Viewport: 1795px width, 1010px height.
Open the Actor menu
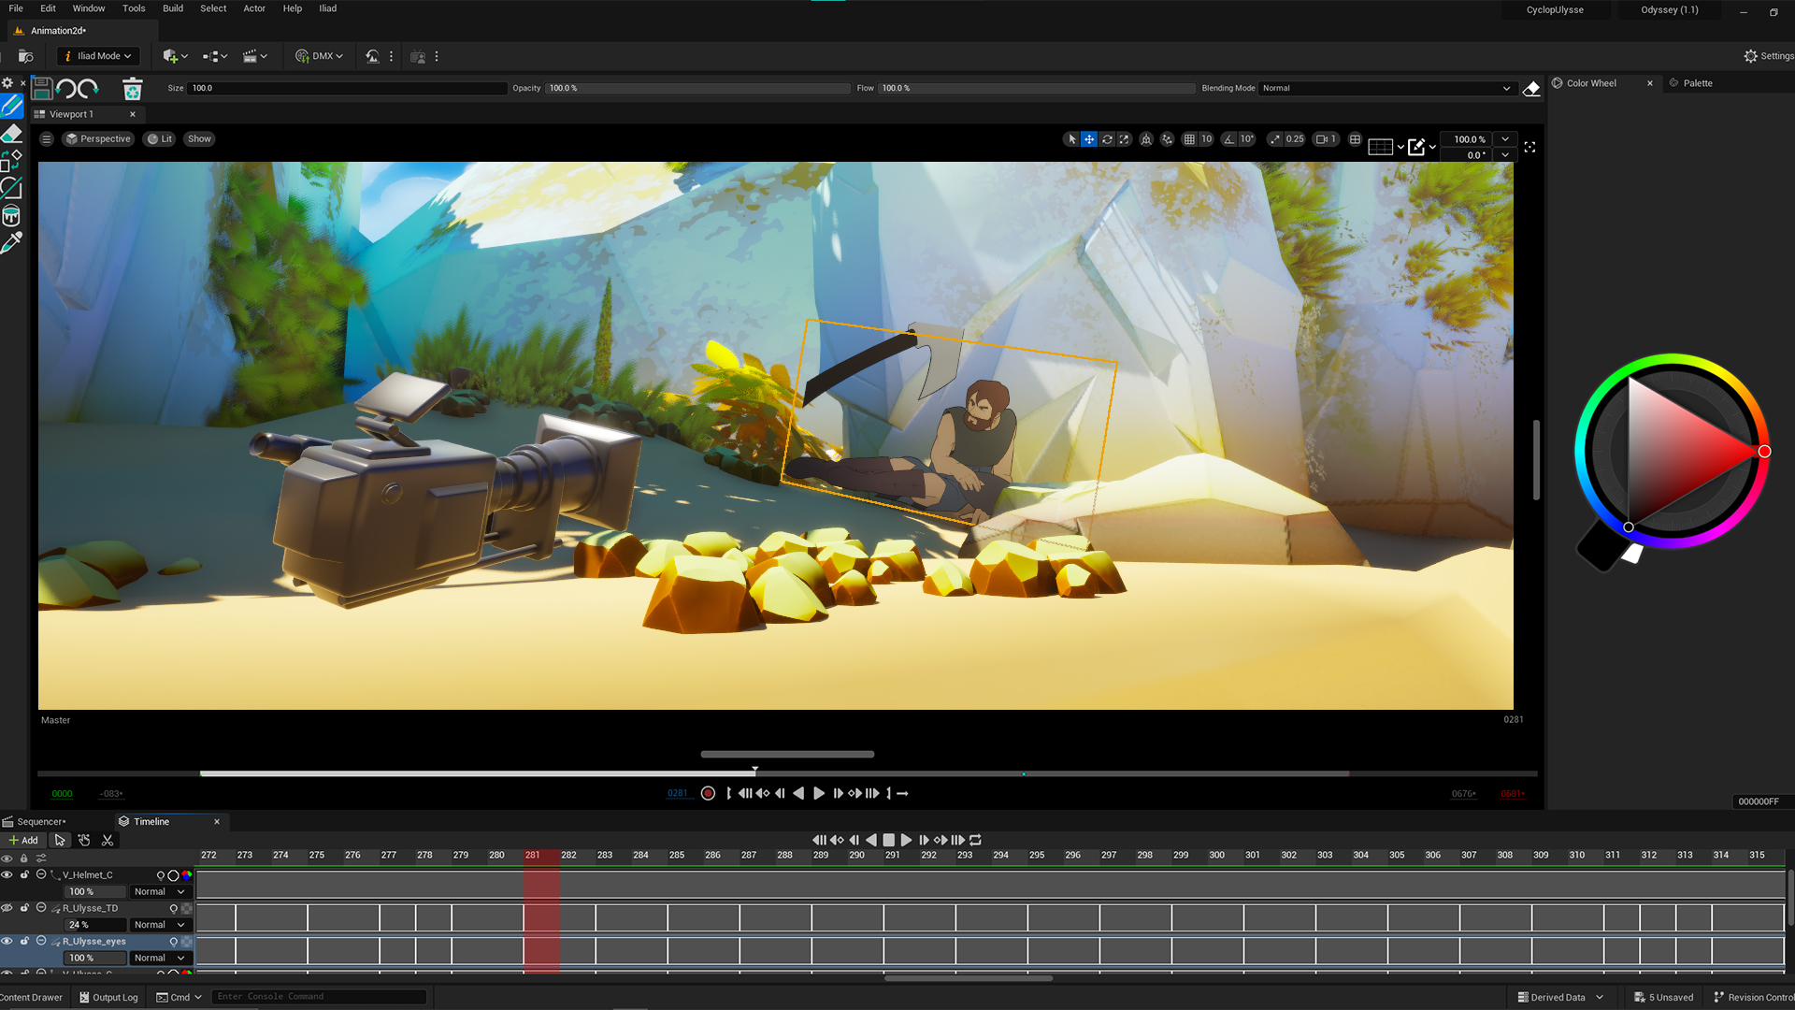(254, 8)
